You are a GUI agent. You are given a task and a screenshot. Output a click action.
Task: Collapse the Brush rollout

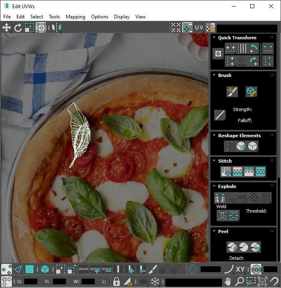(214, 75)
